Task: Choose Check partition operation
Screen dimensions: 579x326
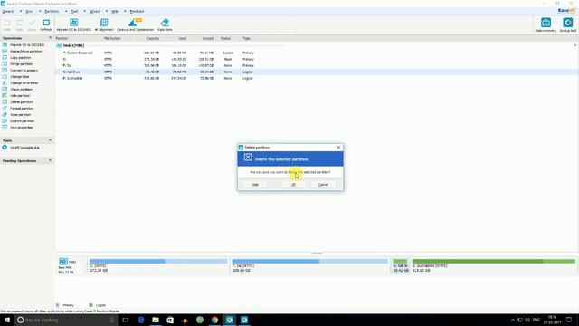Action: 17,89
